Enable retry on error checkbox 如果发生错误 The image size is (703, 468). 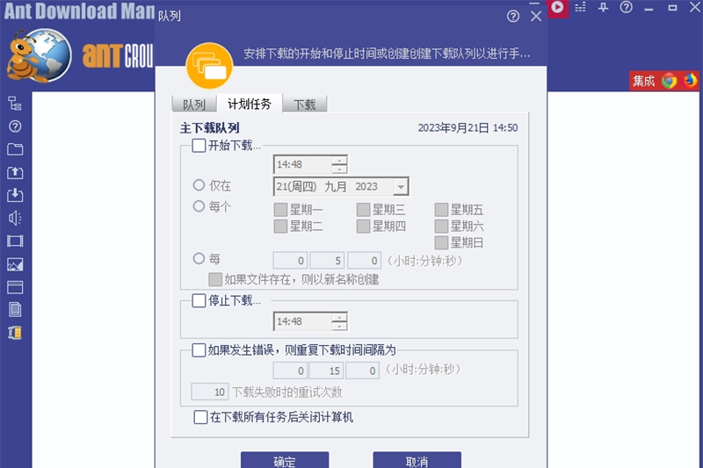[199, 349]
